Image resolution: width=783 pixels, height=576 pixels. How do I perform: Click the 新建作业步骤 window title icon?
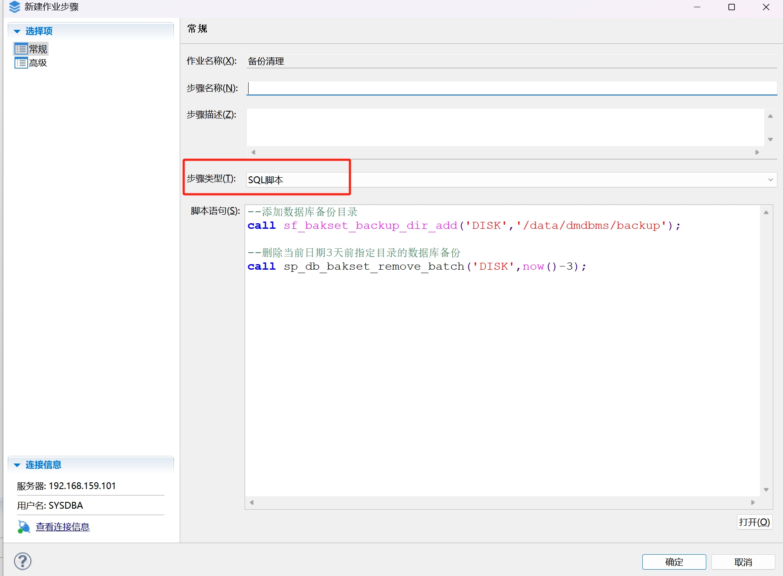tap(14, 7)
